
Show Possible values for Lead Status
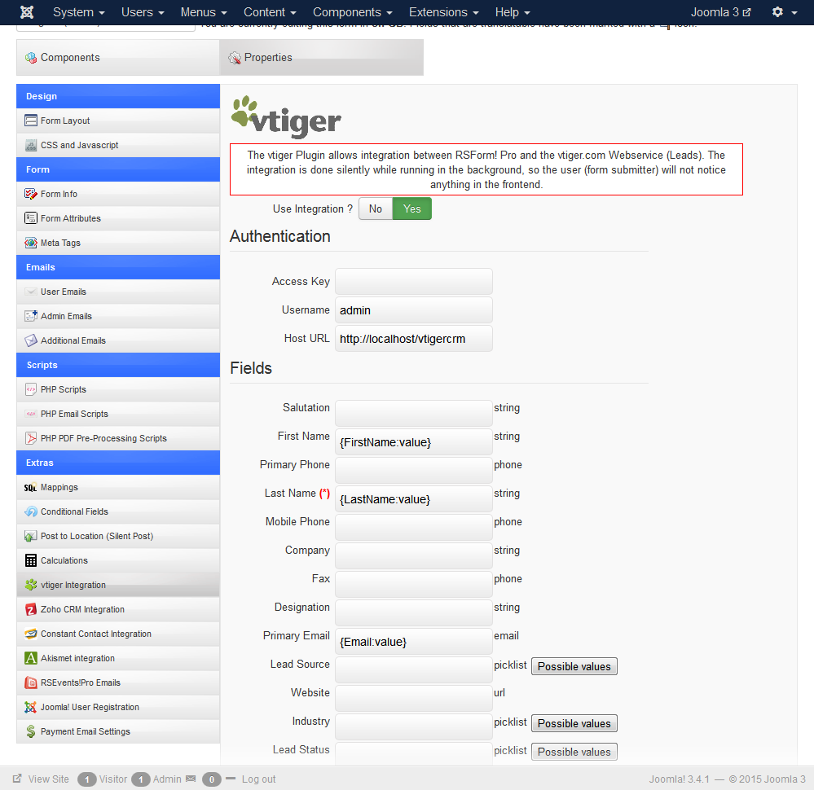574,752
